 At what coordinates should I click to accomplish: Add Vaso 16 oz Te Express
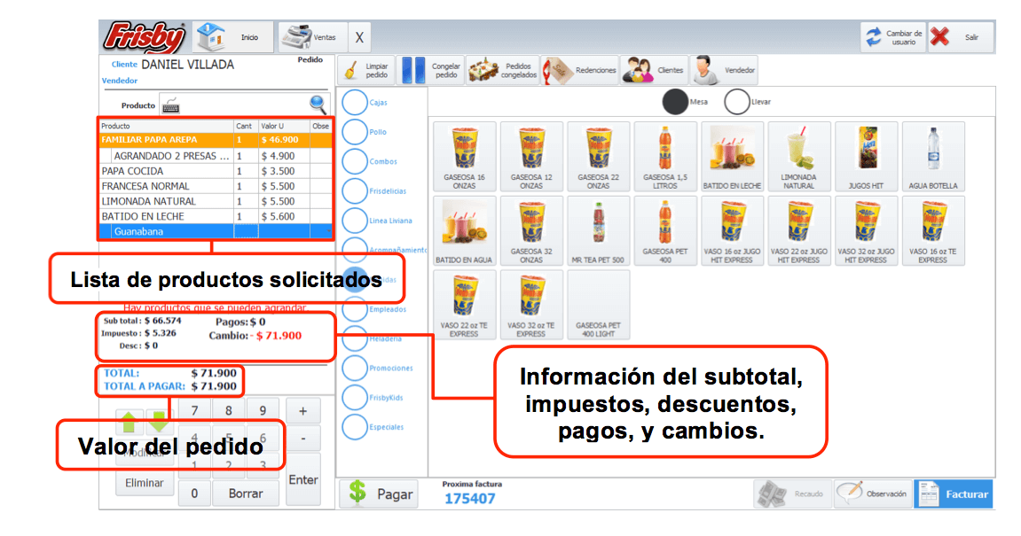pos(933,231)
